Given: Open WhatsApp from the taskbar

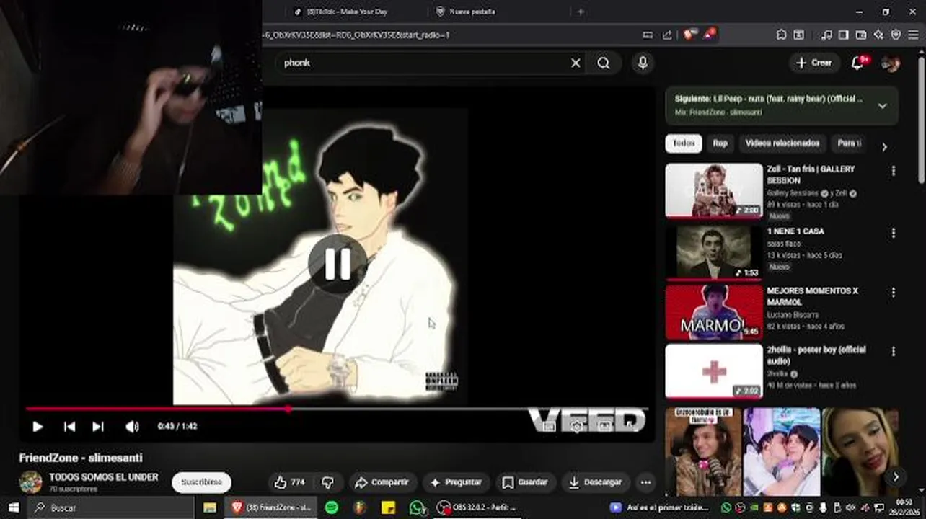Looking at the screenshot, I should coord(418,507).
